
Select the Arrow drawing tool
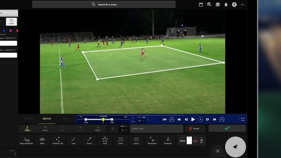pyautogui.click(x=89, y=140)
